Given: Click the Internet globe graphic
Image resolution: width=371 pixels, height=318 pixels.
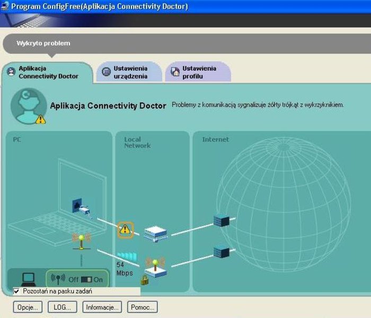Looking at the screenshot, I should (283, 205).
